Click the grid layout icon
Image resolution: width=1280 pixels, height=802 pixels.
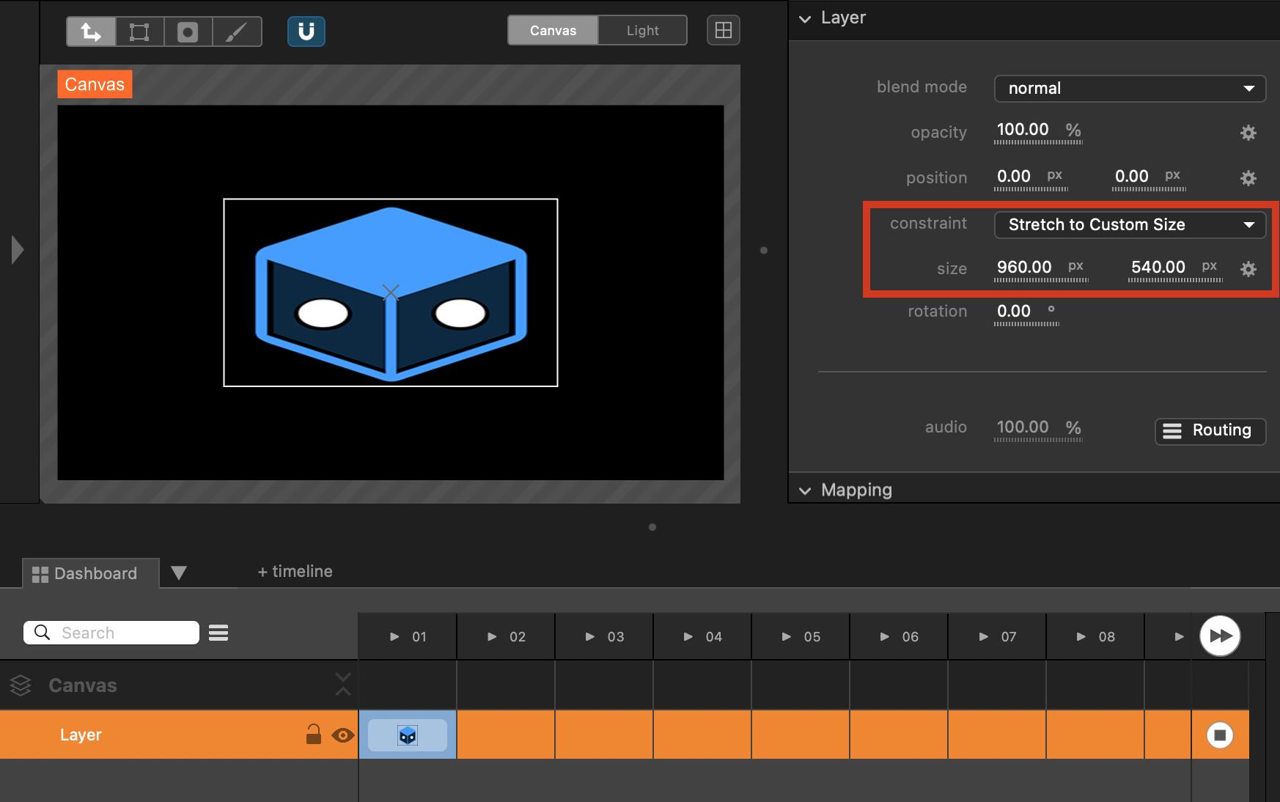click(x=723, y=30)
